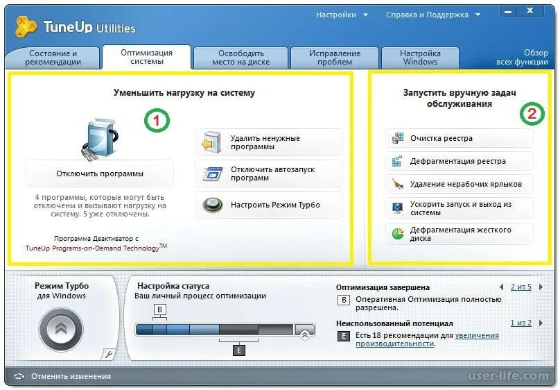Screen dimensions: 560x390
Task: Switch to Настройка Windows tab
Action: click(420, 58)
